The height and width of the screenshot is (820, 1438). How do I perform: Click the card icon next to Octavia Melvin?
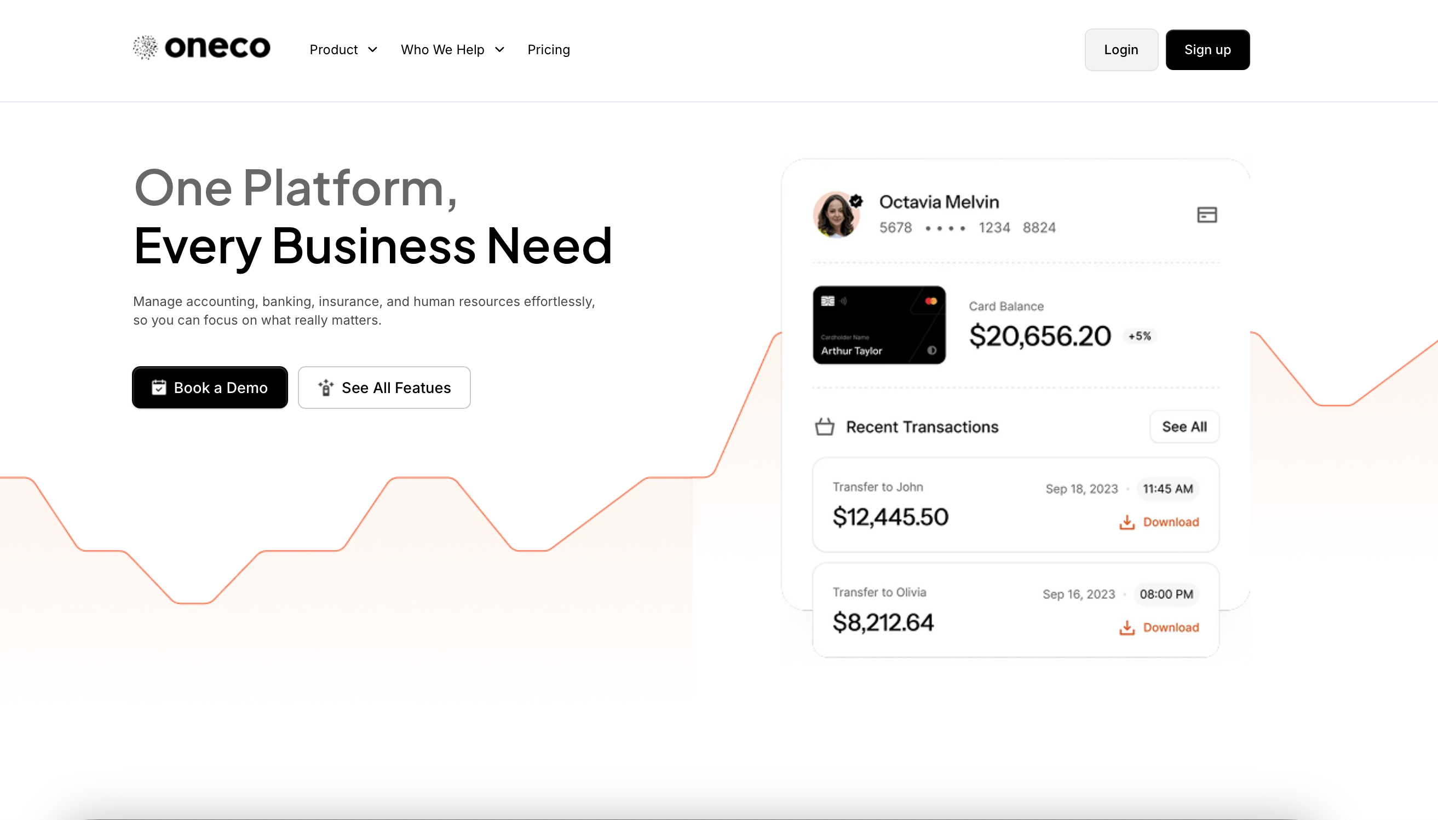(1206, 215)
